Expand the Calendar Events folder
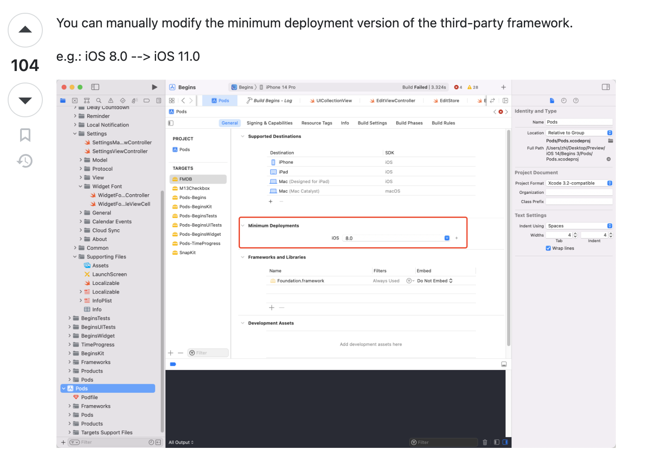Viewport: 662px width, 468px height. 80,222
